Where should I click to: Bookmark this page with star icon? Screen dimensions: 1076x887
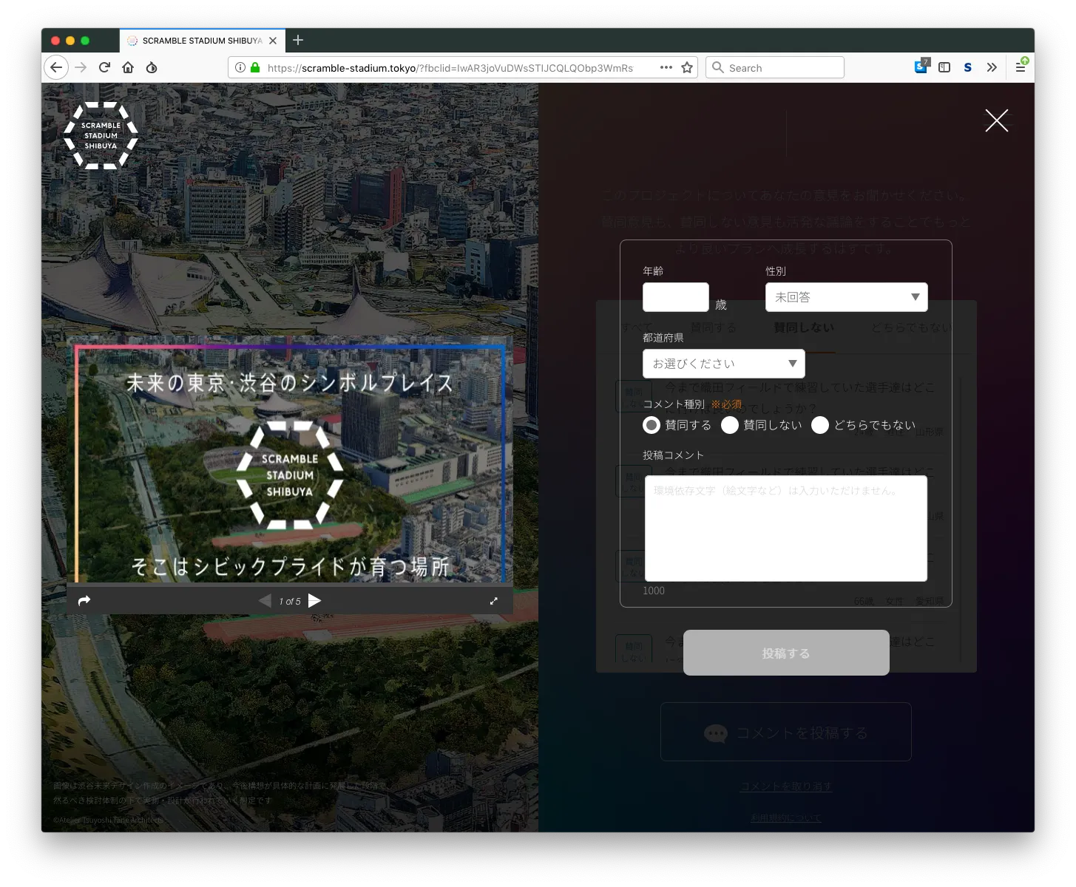(687, 67)
